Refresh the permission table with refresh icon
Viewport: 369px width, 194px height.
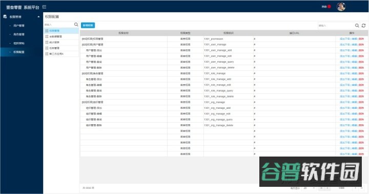point(363,26)
